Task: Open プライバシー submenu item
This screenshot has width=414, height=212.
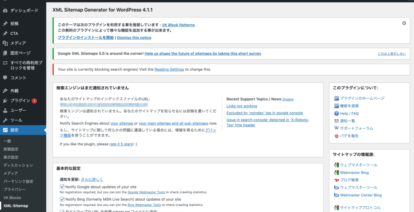Action: click(15, 189)
